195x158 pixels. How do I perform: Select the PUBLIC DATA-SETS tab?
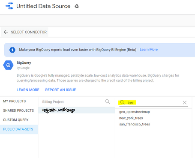coord(19,129)
